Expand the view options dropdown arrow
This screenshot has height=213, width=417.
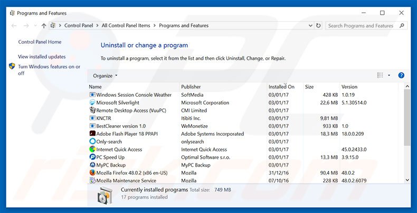coord(389,75)
